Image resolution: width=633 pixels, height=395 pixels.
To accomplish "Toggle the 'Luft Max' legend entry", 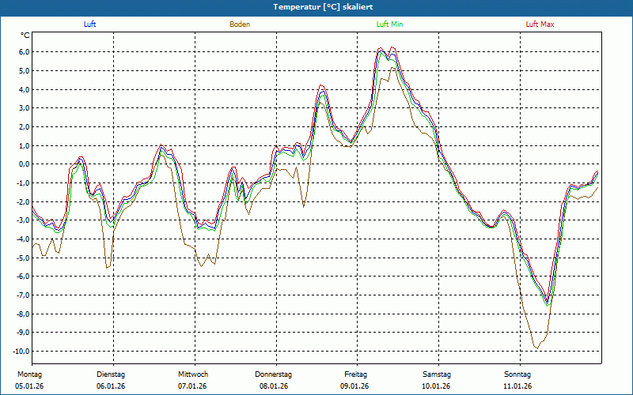I will click(540, 24).
